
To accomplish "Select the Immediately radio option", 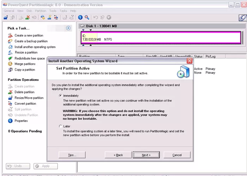I will pyautogui.click(x=60, y=96).
